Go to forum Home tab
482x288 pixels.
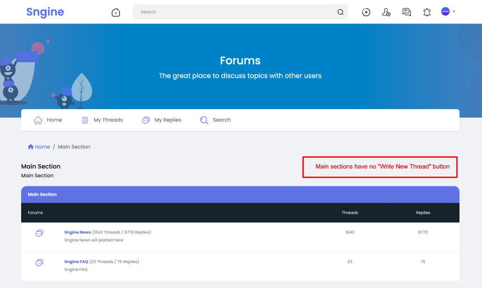point(48,120)
